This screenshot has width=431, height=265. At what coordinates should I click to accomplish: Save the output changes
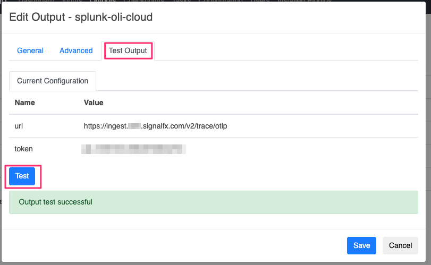pyautogui.click(x=361, y=245)
